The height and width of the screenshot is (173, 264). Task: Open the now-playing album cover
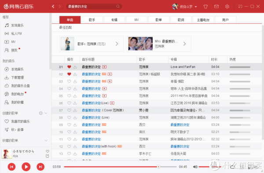(x=7, y=154)
